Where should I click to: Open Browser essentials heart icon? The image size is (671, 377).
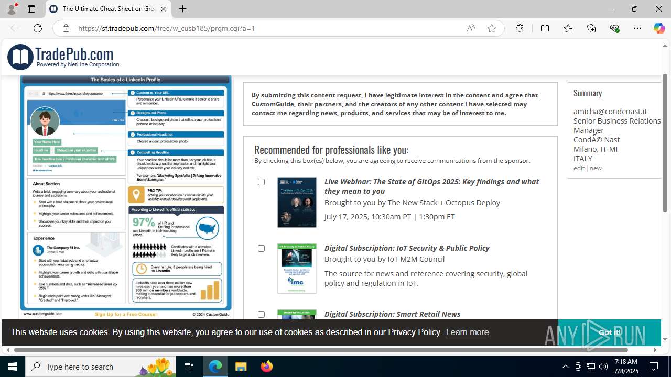[614, 28]
